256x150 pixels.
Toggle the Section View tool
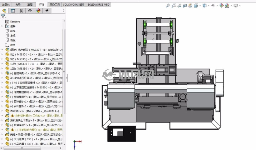pyautogui.click(x=185, y=6)
